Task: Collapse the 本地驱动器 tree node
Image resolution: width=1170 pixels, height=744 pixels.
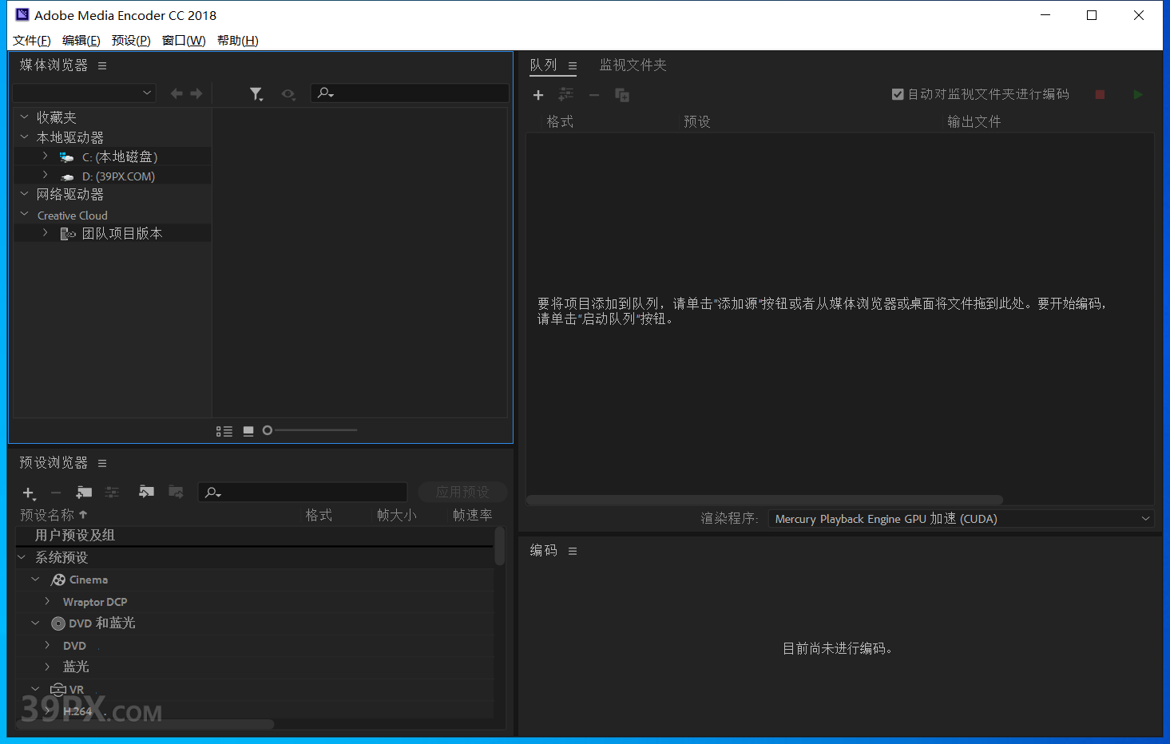Action: pyautogui.click(x=24, y=137)
